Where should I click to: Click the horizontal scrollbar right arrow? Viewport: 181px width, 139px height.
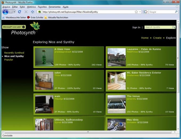175,132
